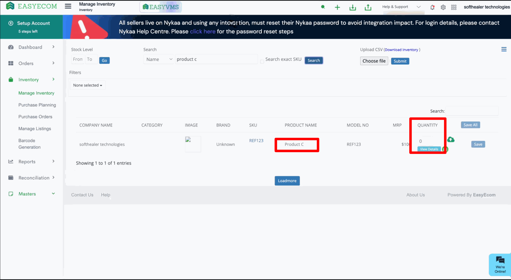Click the Choose file button
511x280 pixels.
click(374, 61)
